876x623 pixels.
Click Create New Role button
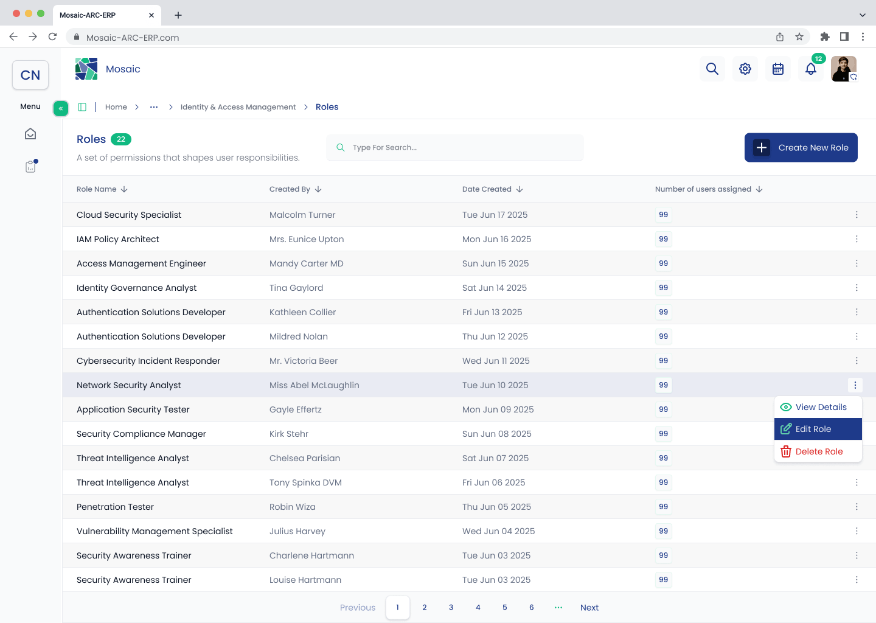[x=801, y=147]
